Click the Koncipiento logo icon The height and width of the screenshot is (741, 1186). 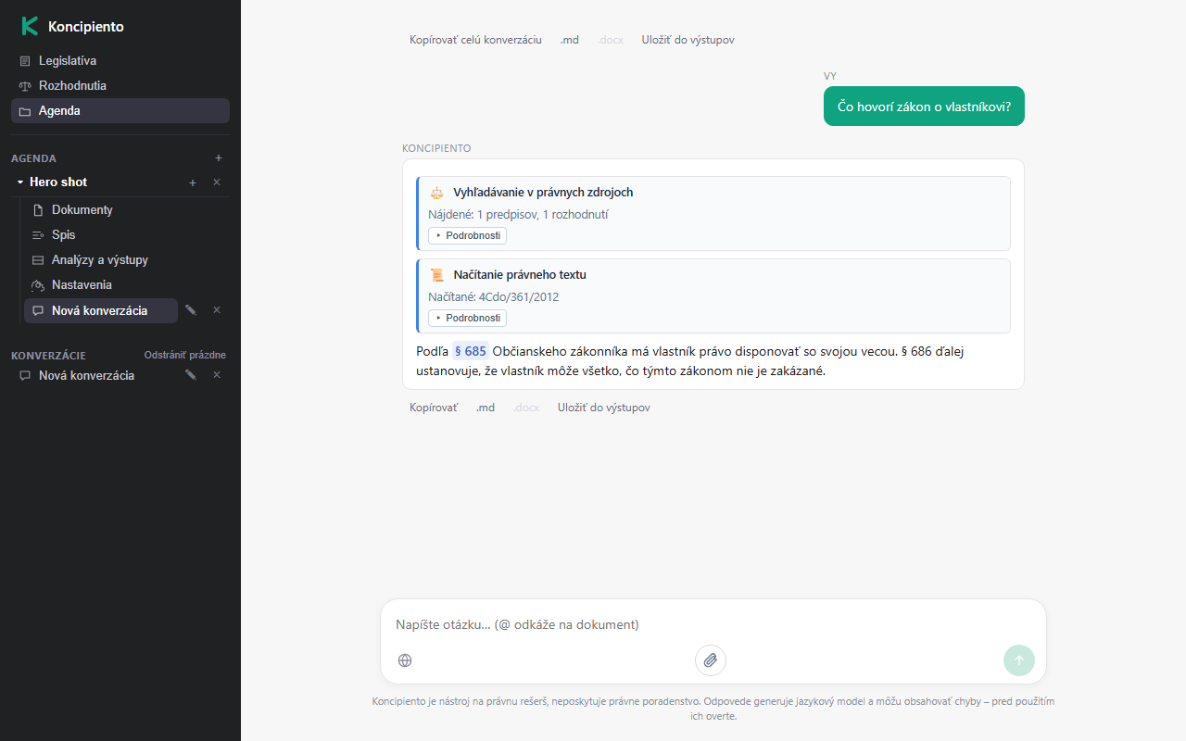(30, 27)
